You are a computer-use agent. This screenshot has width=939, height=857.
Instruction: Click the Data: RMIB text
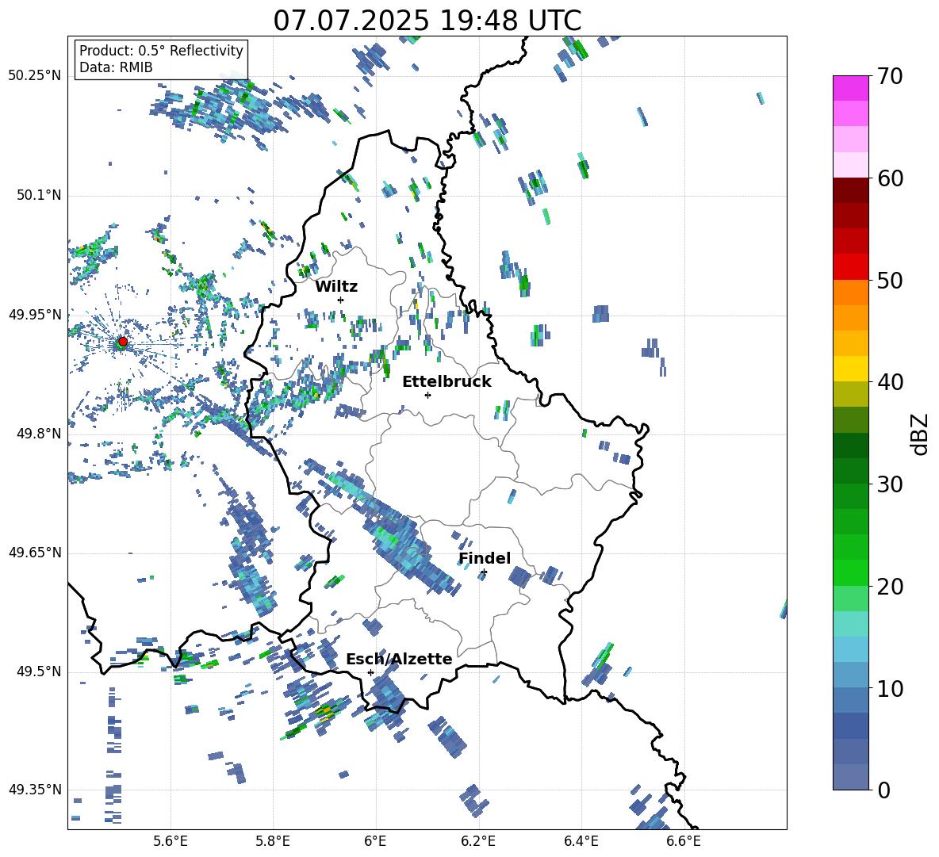[116, 67]
